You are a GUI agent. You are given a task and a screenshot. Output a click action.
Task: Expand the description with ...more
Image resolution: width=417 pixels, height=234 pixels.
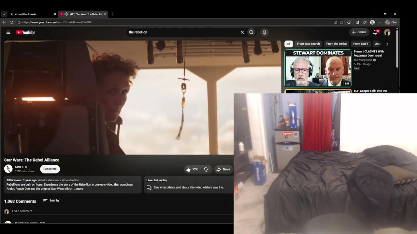coord(79,189)
